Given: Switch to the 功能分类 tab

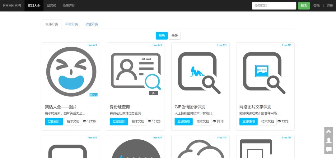Looking at the screenshot, I should [91, 24].
